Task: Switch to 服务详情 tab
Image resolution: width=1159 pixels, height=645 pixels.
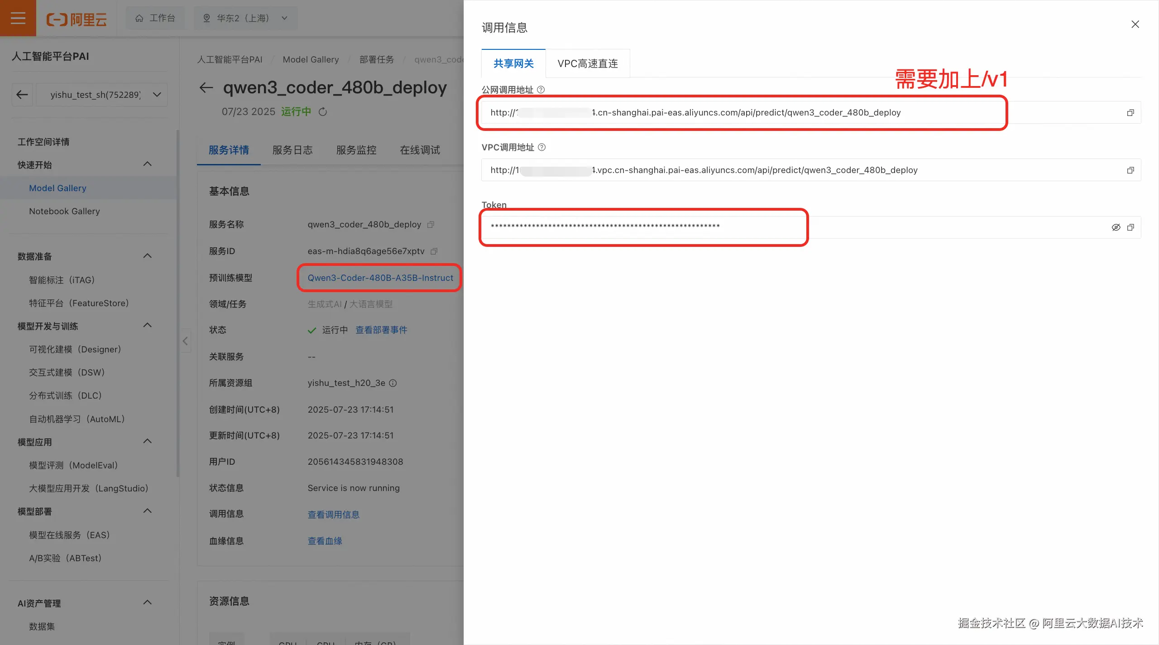Action: (x=229, y=150)
